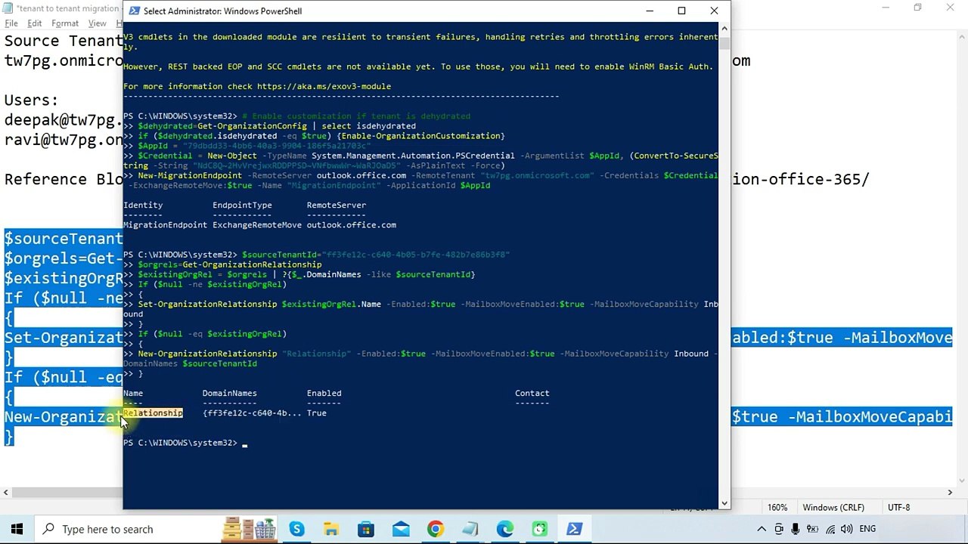Open Notepad's Edit menu
Viewport: 968px width, 544px height.
coord(35,23)
